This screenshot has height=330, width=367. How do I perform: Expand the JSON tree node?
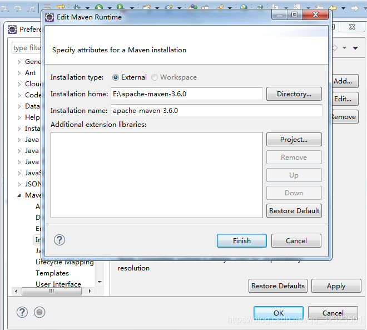point(19,185)
